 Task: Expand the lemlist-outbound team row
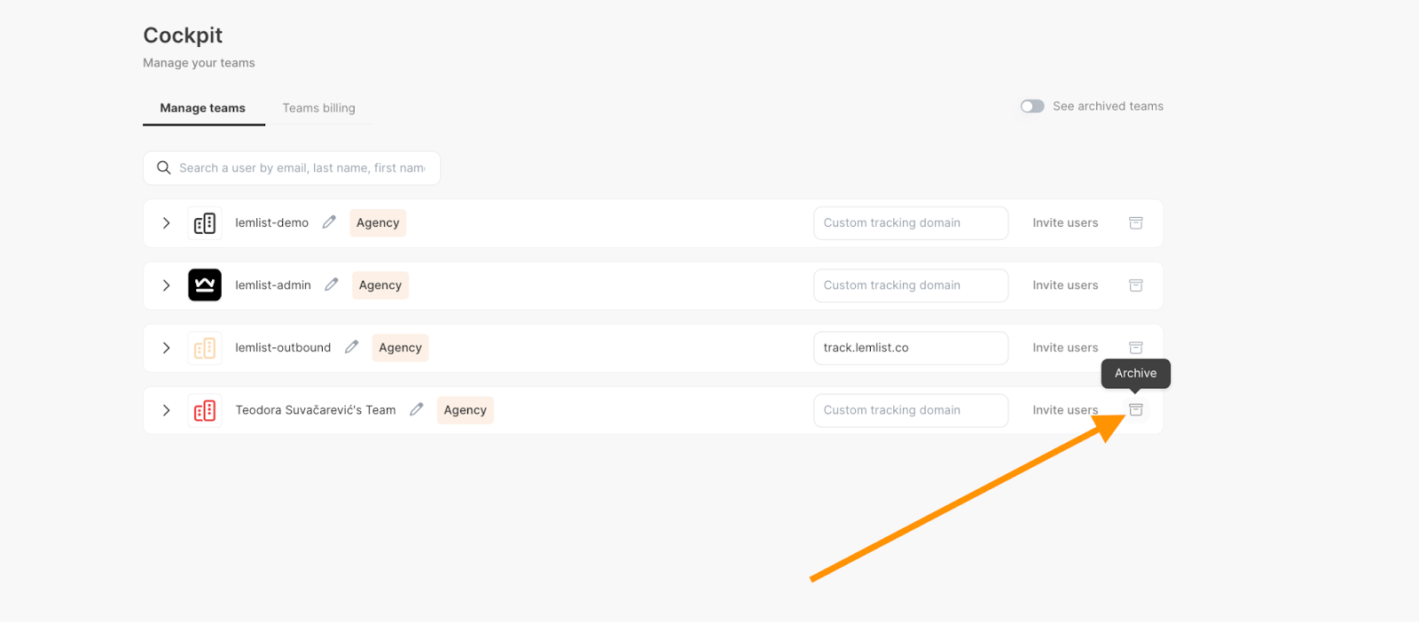pyautogui.click(x=166, y=348)
